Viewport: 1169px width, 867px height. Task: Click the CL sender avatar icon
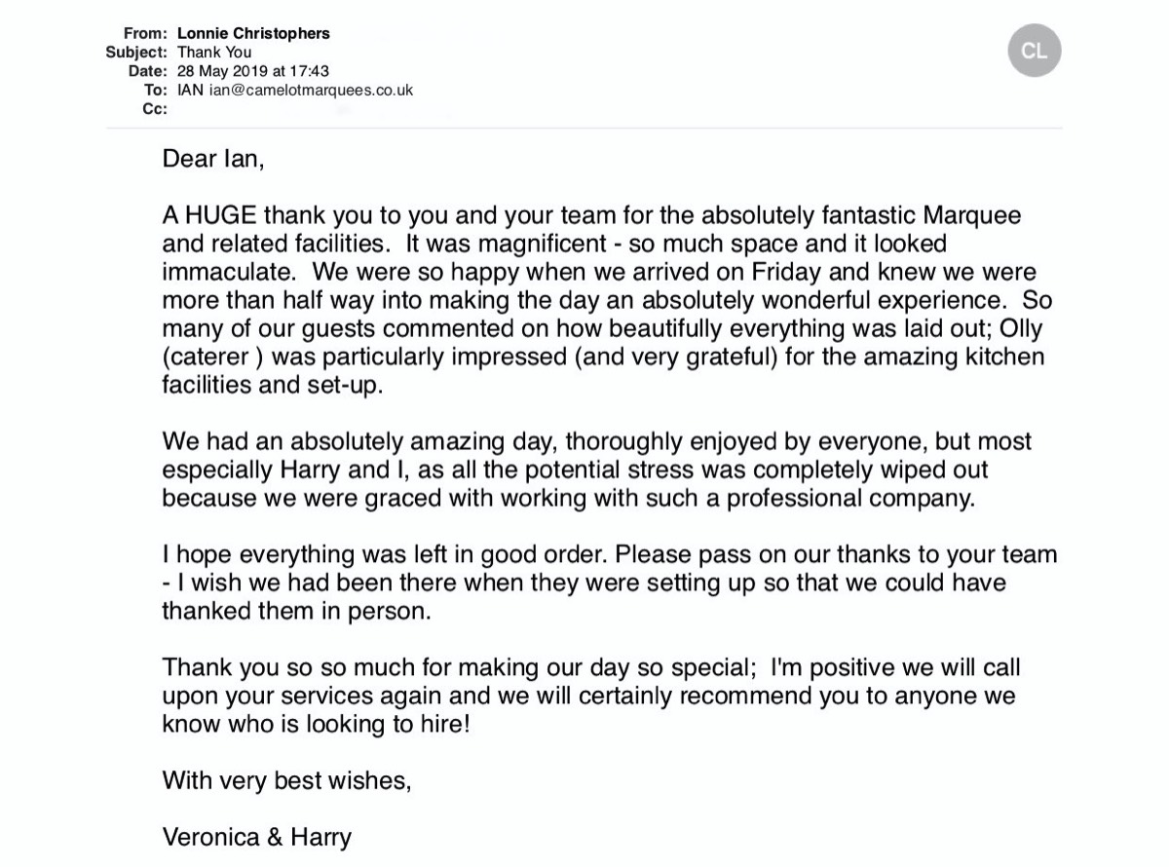[1034, 51]
